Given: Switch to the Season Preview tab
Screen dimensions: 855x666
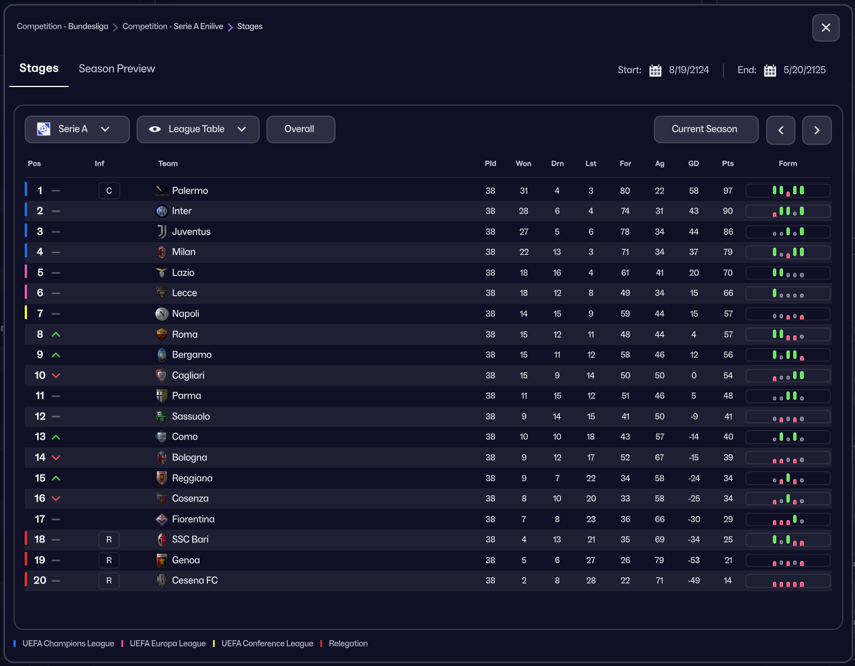Looking at the screenshot, I should 117,69.
